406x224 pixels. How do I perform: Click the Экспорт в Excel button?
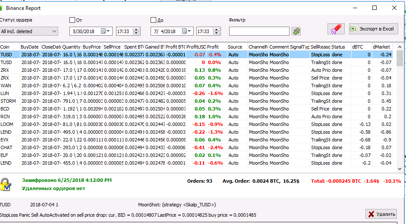coord(373,29)
